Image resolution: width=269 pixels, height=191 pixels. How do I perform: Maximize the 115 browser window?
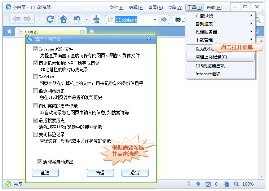tap(246, 7)
